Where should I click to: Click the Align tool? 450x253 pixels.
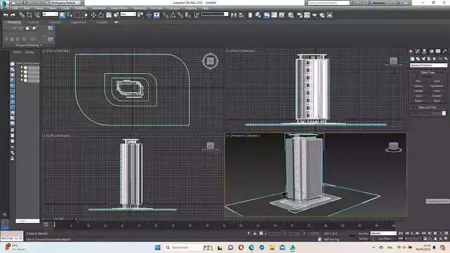tap(242, 15)
